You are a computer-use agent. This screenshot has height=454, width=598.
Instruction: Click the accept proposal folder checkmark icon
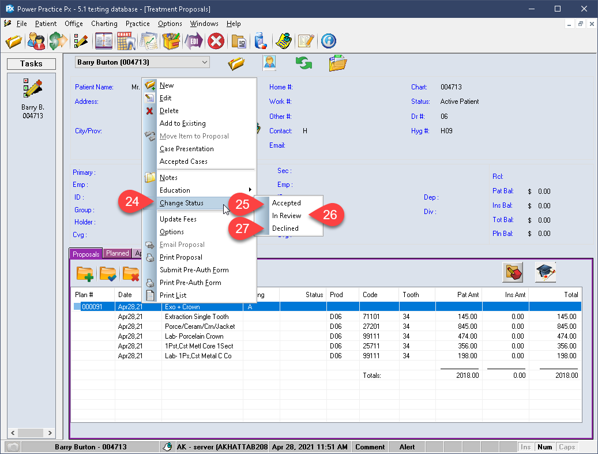coord(108,273)
